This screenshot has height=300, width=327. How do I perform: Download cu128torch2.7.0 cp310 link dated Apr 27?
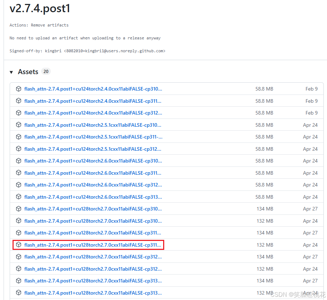click(x=93, y=209)
